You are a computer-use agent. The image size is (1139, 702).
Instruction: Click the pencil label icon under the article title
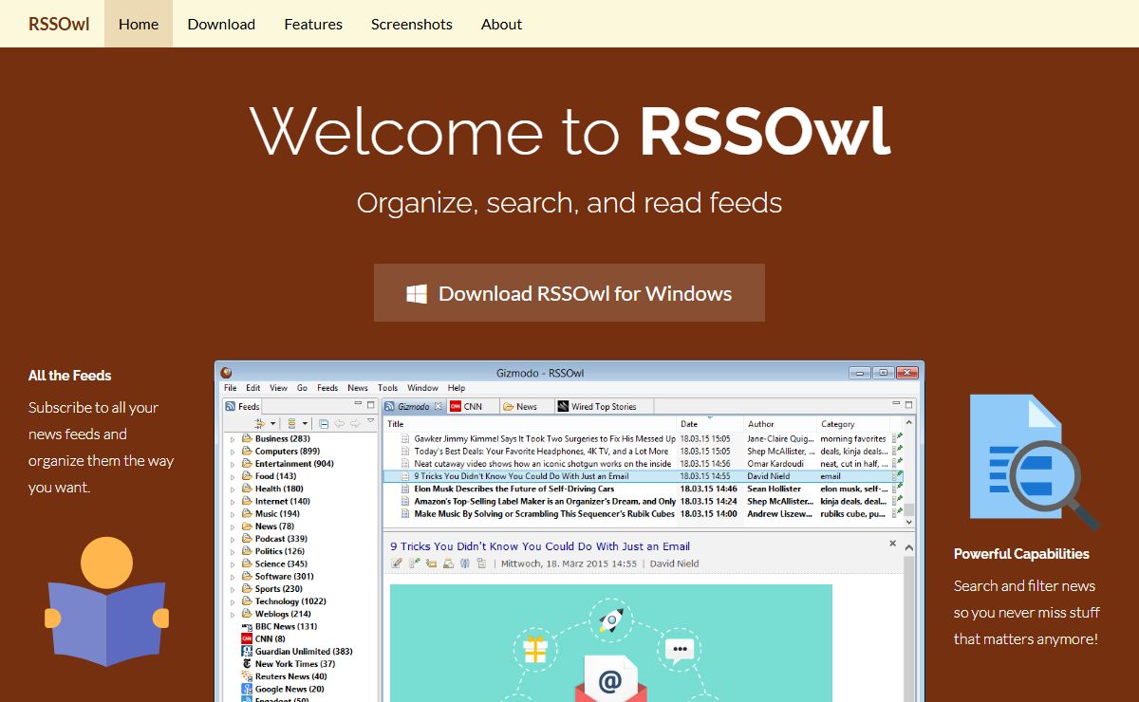(396, 563)
